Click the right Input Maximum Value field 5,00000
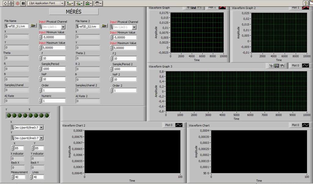313x184 pixels. (x=125, y=48)
